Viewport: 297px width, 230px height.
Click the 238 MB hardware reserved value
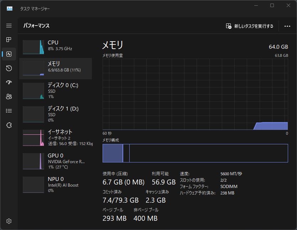tap(227, 193)
